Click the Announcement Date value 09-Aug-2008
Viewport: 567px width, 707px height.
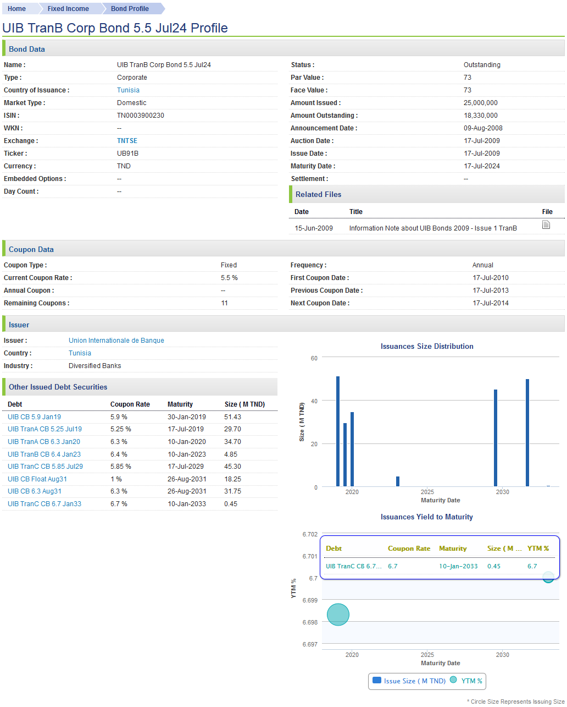[483, 128]
